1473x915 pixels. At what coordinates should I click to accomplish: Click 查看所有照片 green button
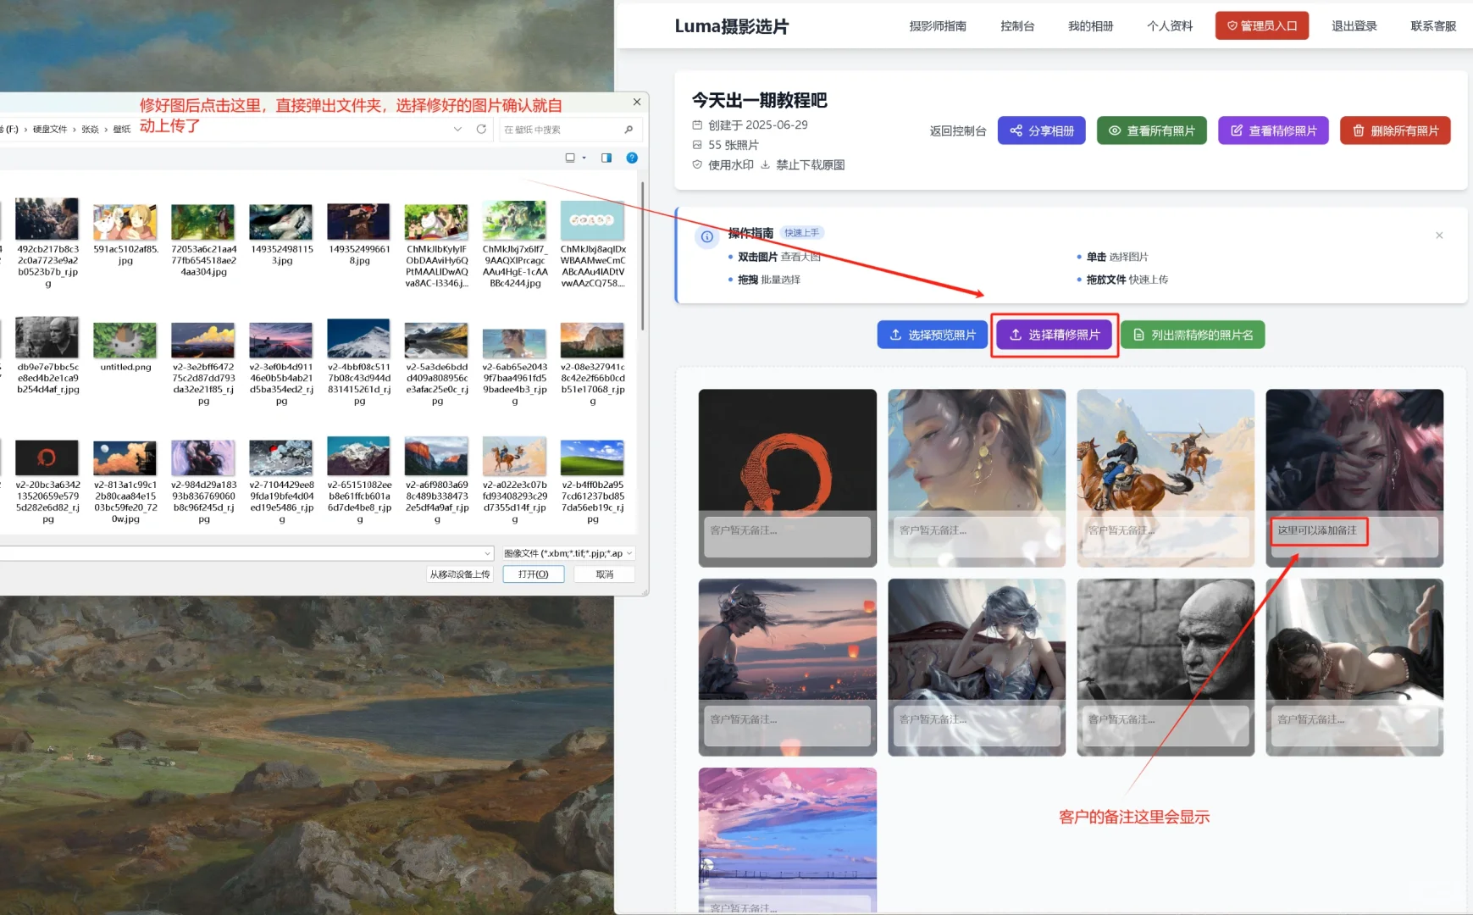[x=1152, y=130]
